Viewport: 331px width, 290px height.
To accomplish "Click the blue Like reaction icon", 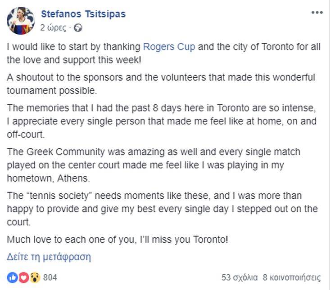I will [x=12, y=277].
